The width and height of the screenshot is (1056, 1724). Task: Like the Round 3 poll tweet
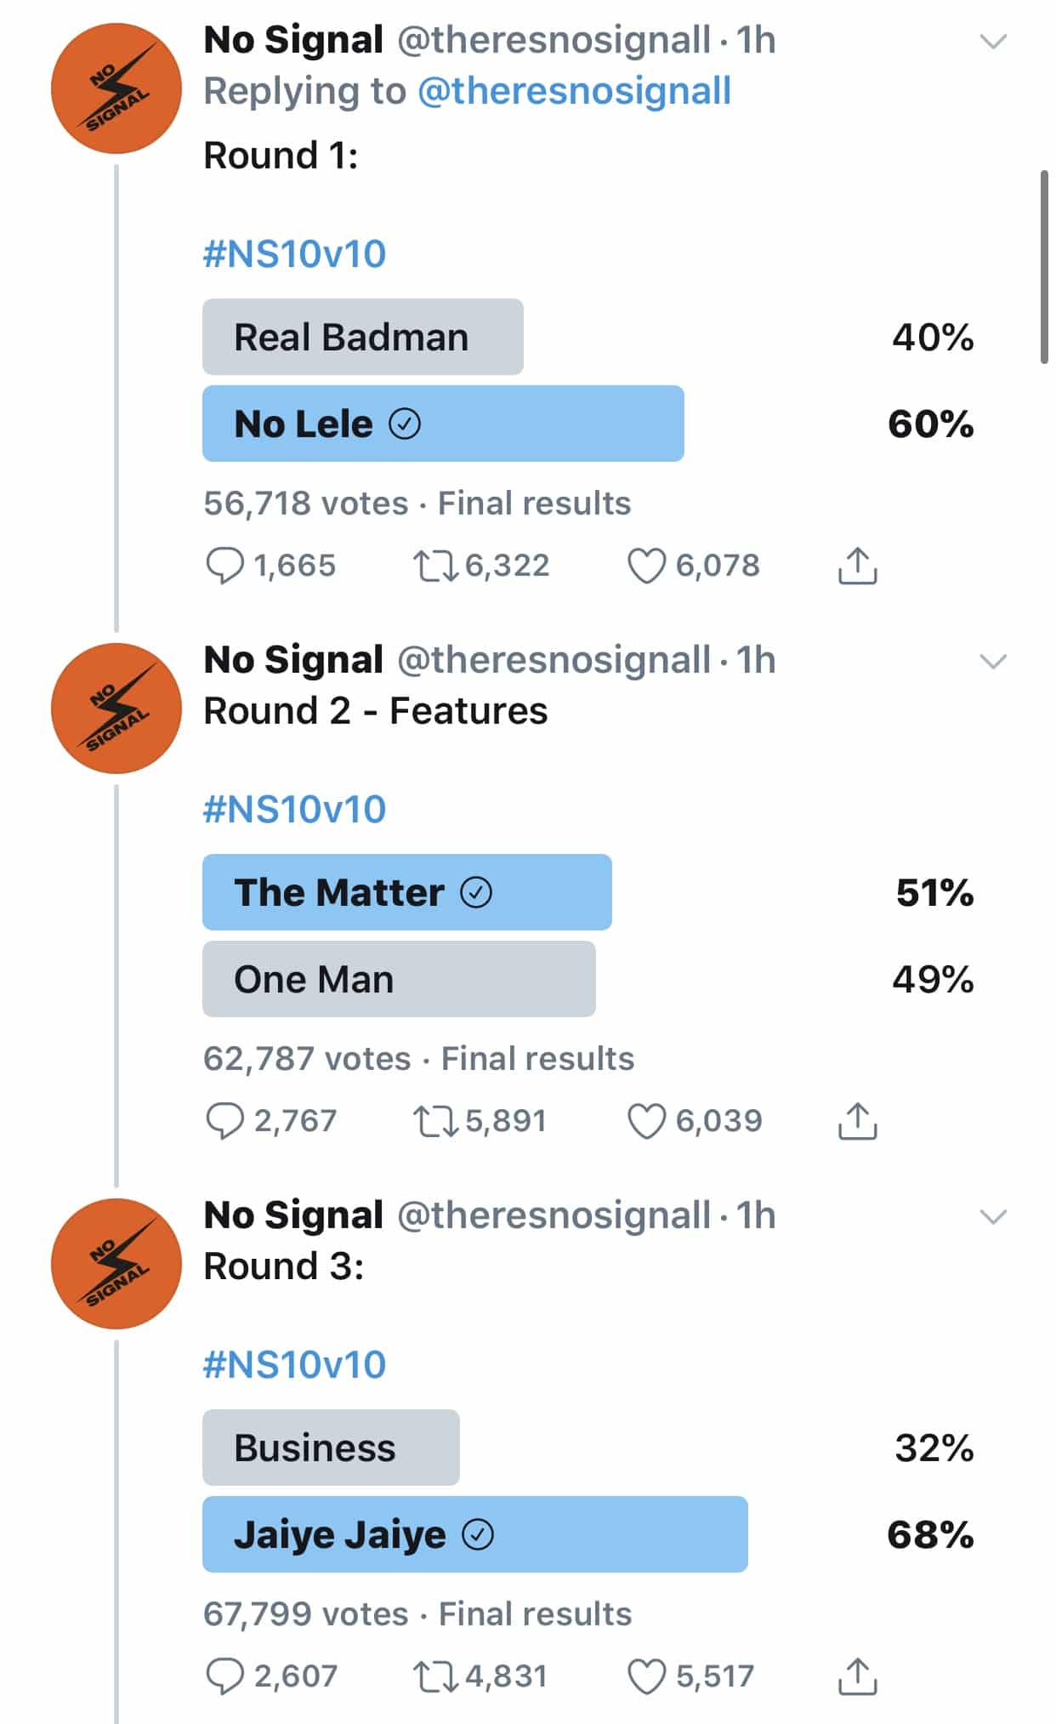[646, 1676]
